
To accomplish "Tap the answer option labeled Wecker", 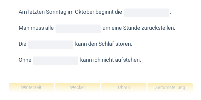I will pos(78,87).
